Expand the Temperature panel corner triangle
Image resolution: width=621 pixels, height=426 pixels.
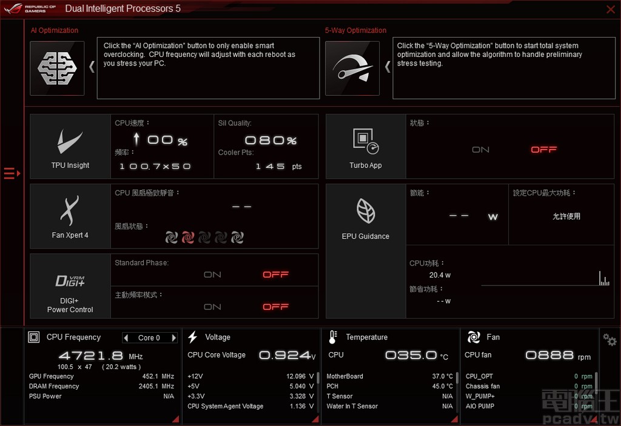pyautogui.click(x=455, y=419)
